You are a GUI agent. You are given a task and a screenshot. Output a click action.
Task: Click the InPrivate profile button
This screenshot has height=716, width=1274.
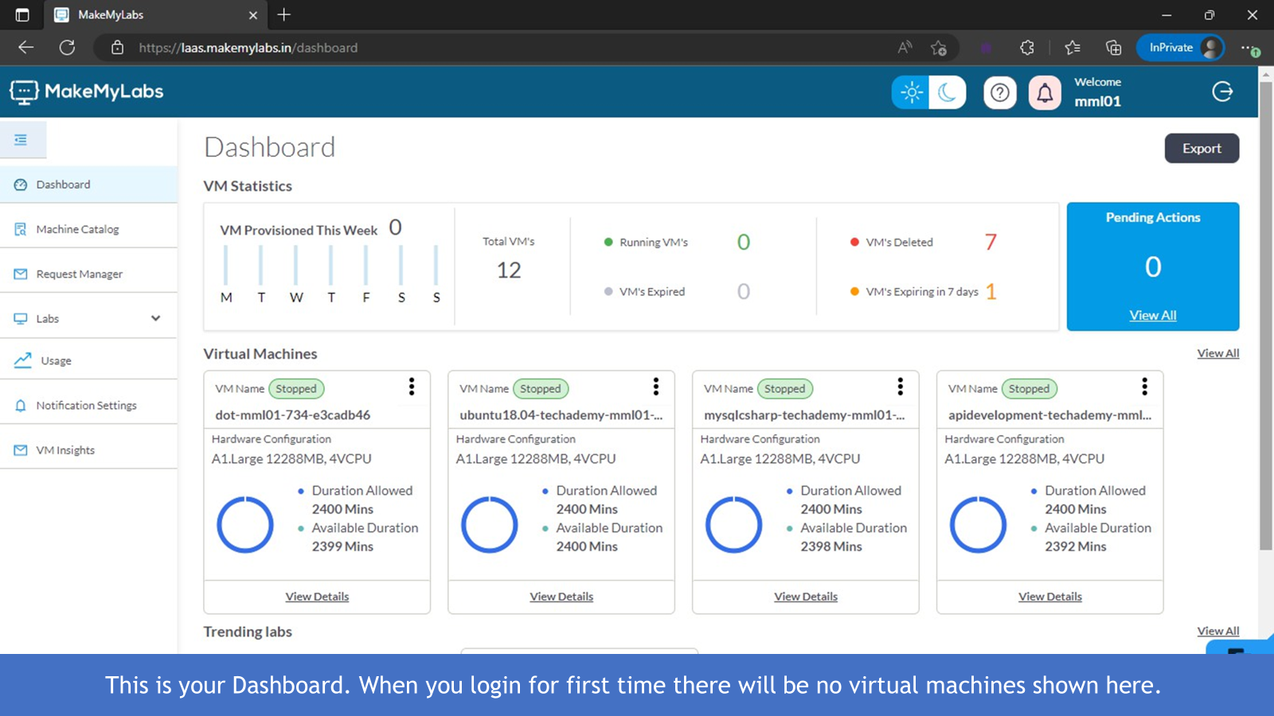(1181, 48)
